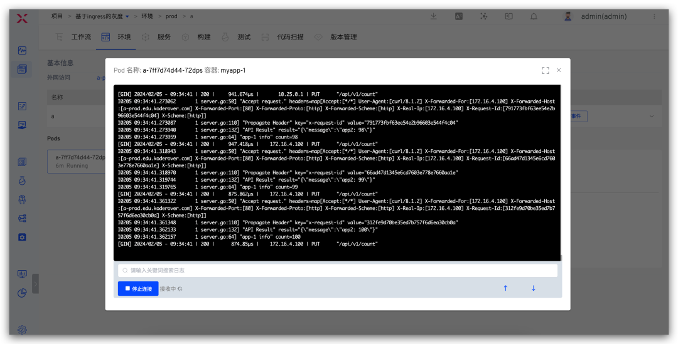This screenshot has height=344, width=678.
Task: Open the delivery package sidebar icon
Action: pyautogui.click(x=22, y=199)
